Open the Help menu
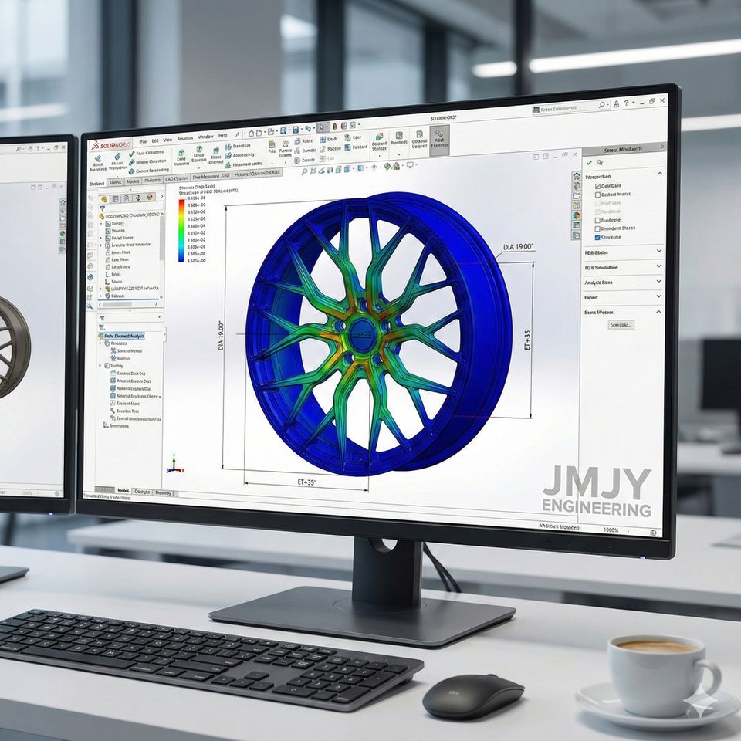This screenshot has height=741, width=741. pyautogui.click(x=222, y=136)
